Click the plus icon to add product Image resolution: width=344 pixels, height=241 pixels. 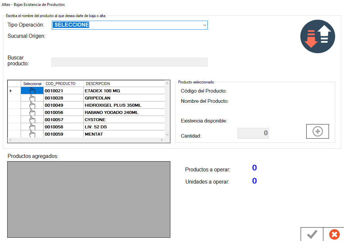coord(317,132)
